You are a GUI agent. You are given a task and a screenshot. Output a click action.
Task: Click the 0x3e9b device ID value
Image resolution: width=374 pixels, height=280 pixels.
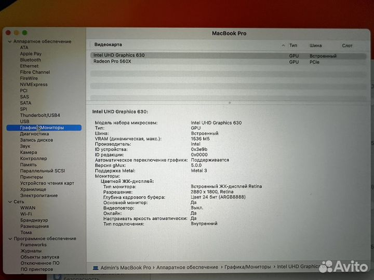coord(199,149)
